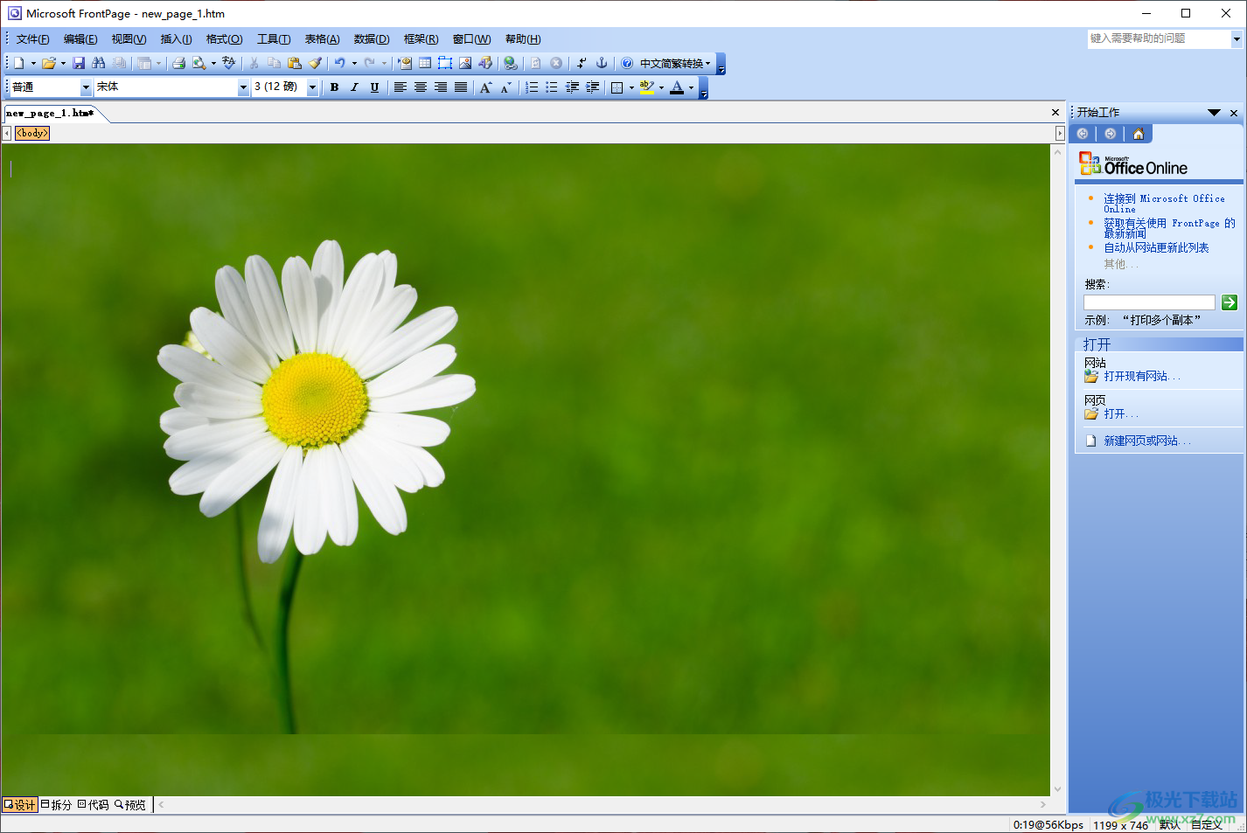Undo the last action
Image resolution: width=1247 pixels, height=833 pixels.
[x=339, y=63]
